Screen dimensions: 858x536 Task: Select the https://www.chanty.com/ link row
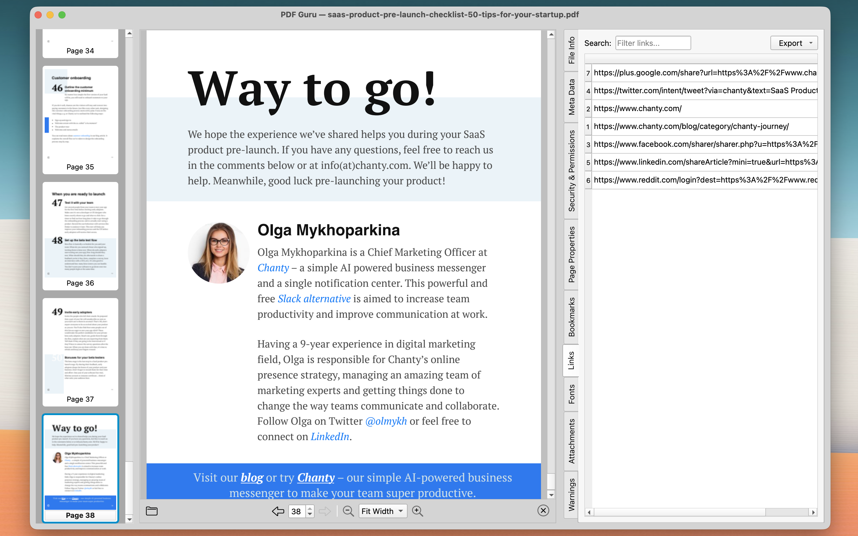674,108
